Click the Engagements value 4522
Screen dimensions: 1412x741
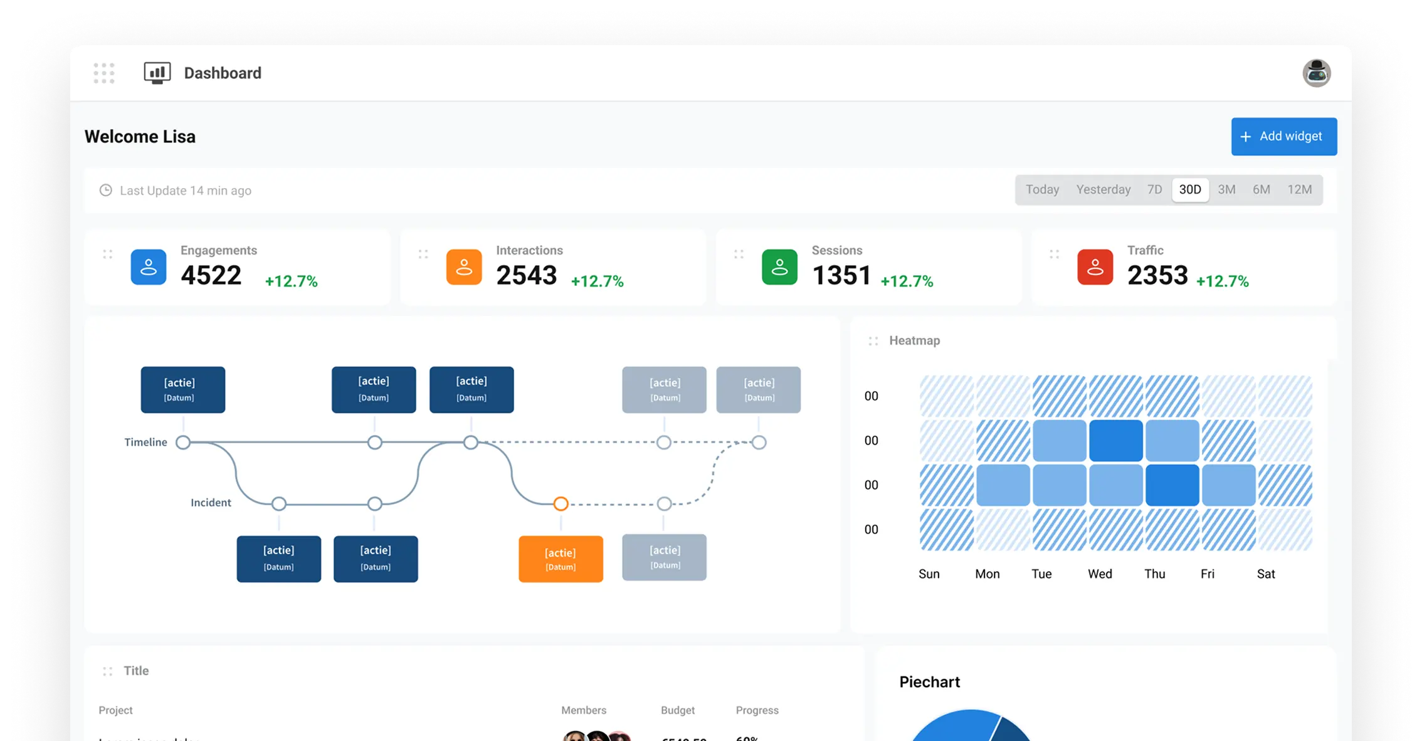pos(211,276)
